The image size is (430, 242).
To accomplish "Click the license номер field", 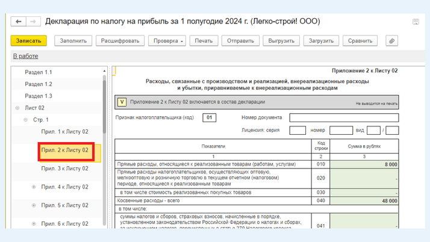I will point(341,130).
